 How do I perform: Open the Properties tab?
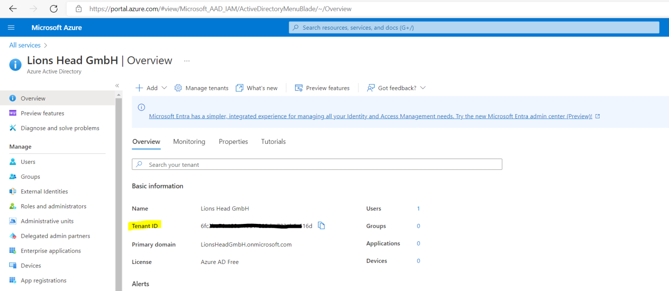[x=233, y=141]
